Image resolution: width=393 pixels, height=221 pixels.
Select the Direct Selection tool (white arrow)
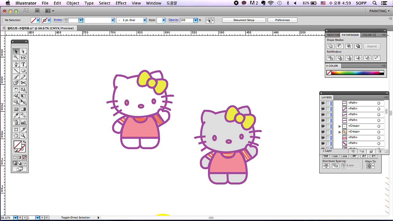coord(23,51)
